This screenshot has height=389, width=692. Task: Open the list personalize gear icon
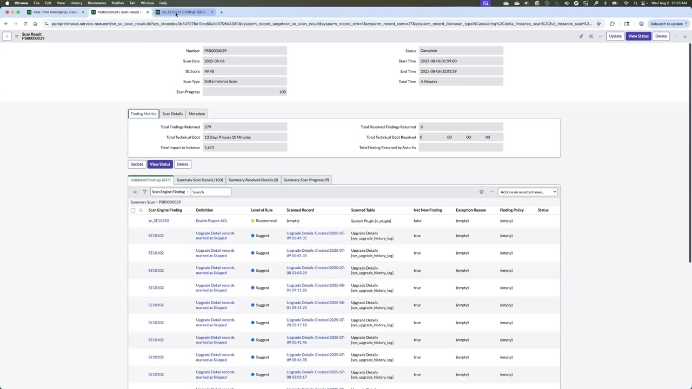pos(481,192)
